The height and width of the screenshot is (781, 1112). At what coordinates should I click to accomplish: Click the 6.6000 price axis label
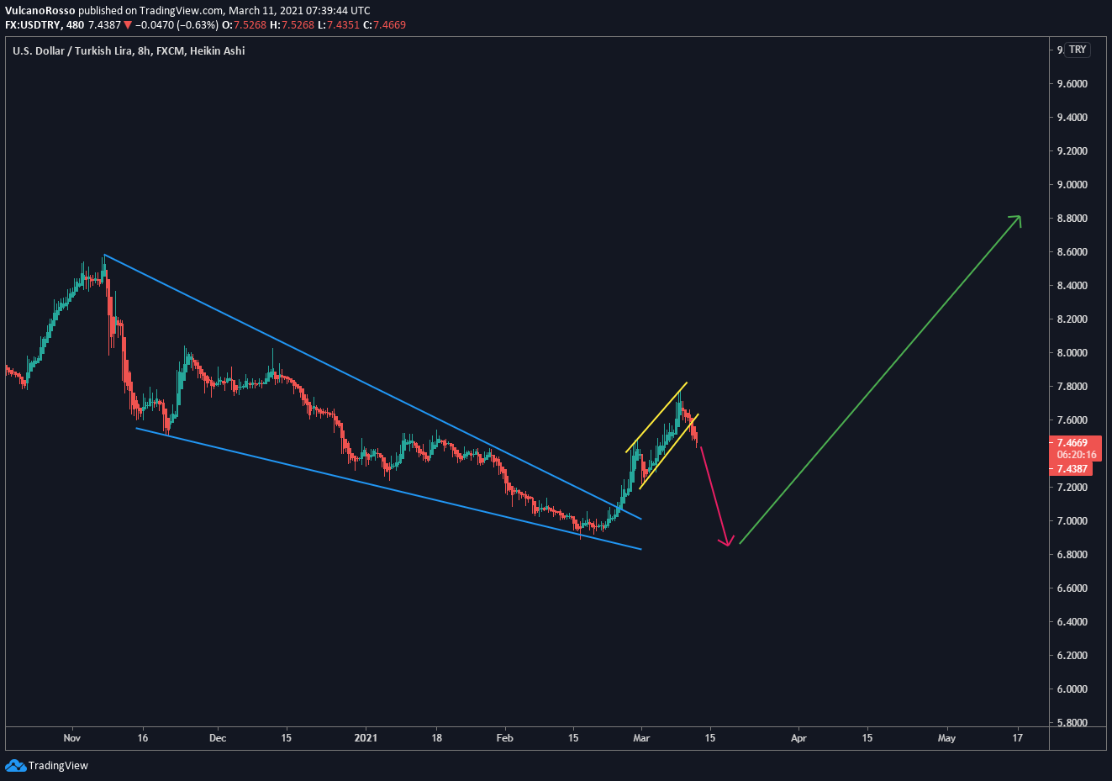point(1072,588)
